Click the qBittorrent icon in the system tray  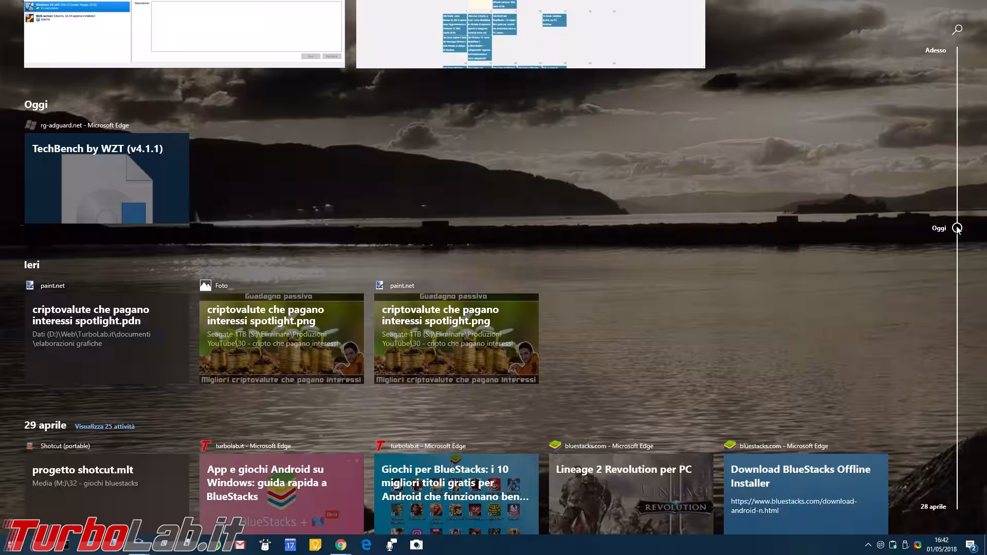[881, 545]
